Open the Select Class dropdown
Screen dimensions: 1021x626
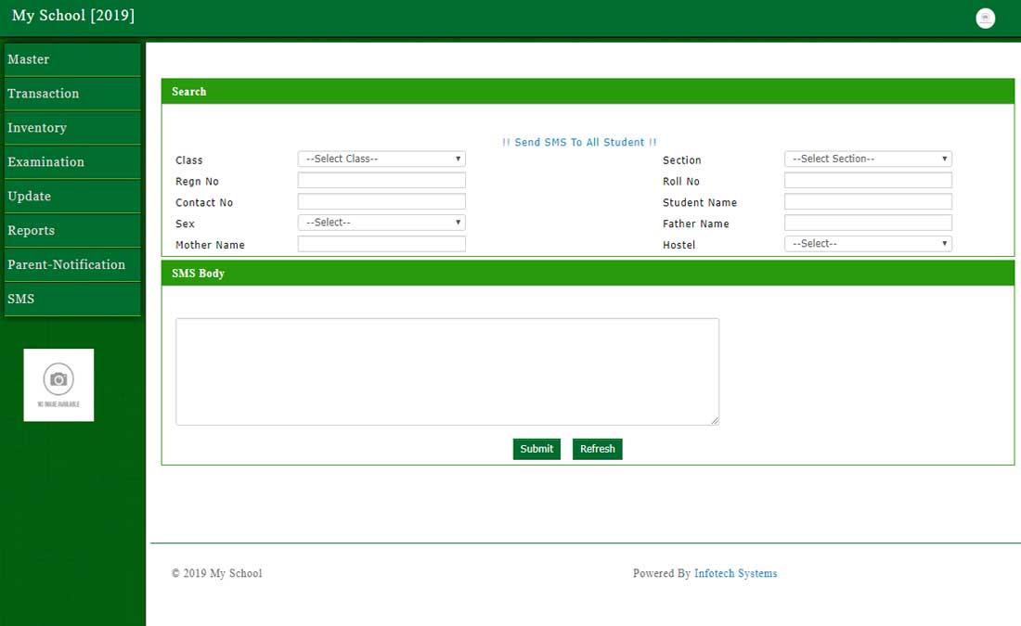click(x=381, y=160)
